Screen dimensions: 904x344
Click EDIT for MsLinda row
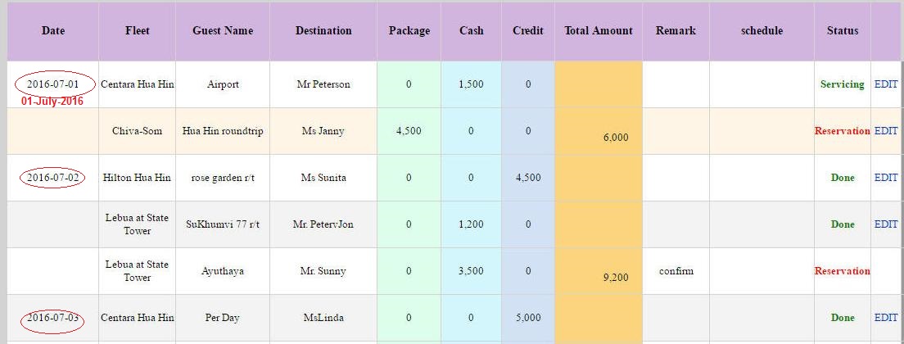pos(886,318)
